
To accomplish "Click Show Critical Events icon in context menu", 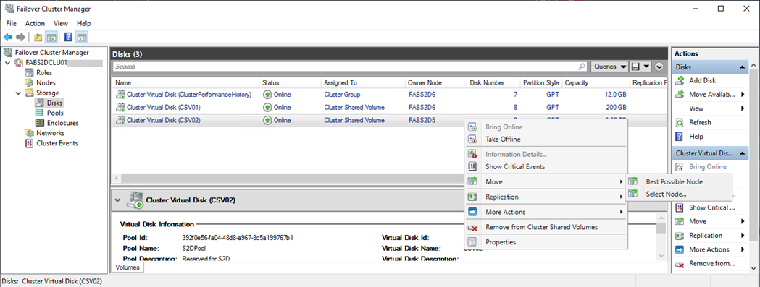I will tap(472, 166).
